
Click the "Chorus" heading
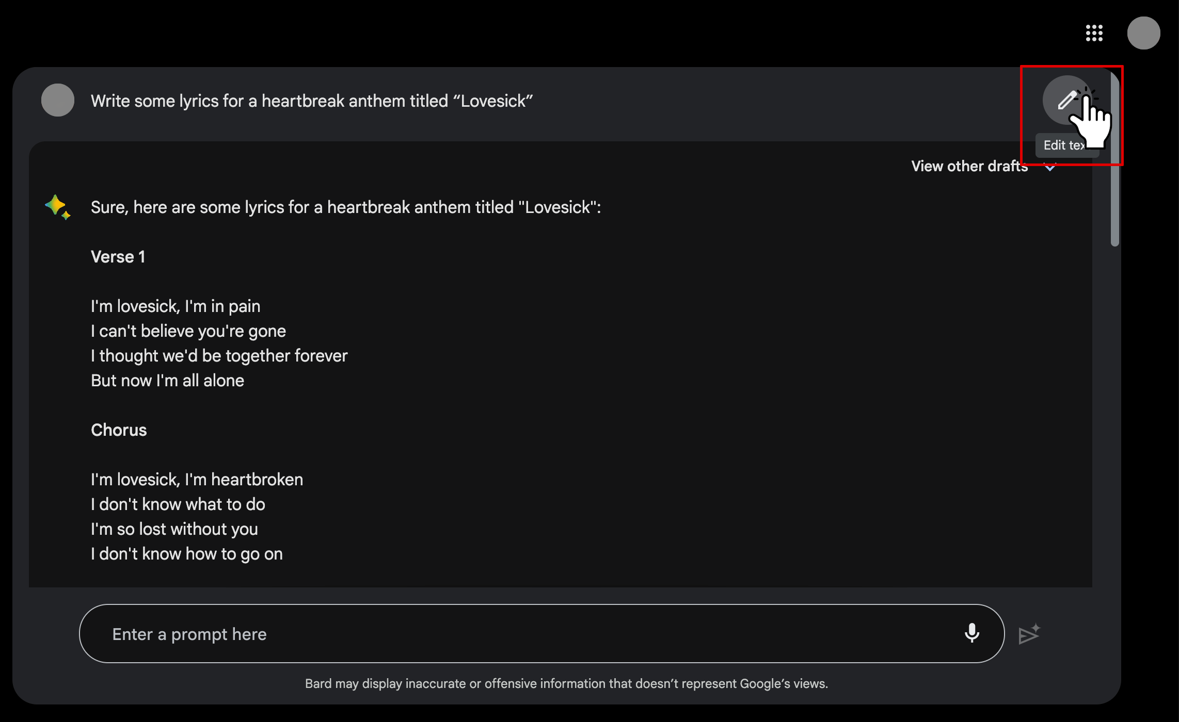pos(119,430)
